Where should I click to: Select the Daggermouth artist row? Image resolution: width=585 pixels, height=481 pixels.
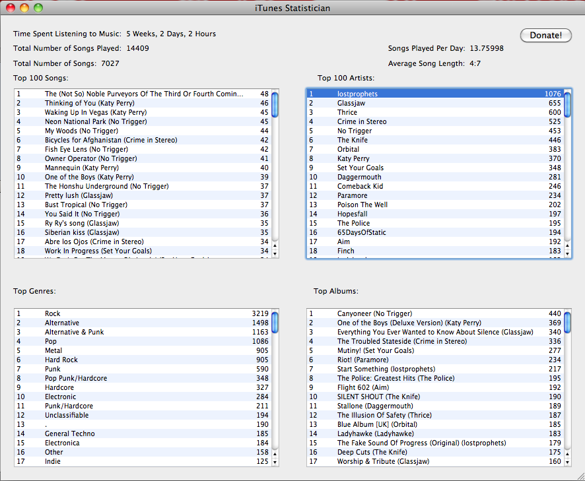pos(435,177)
